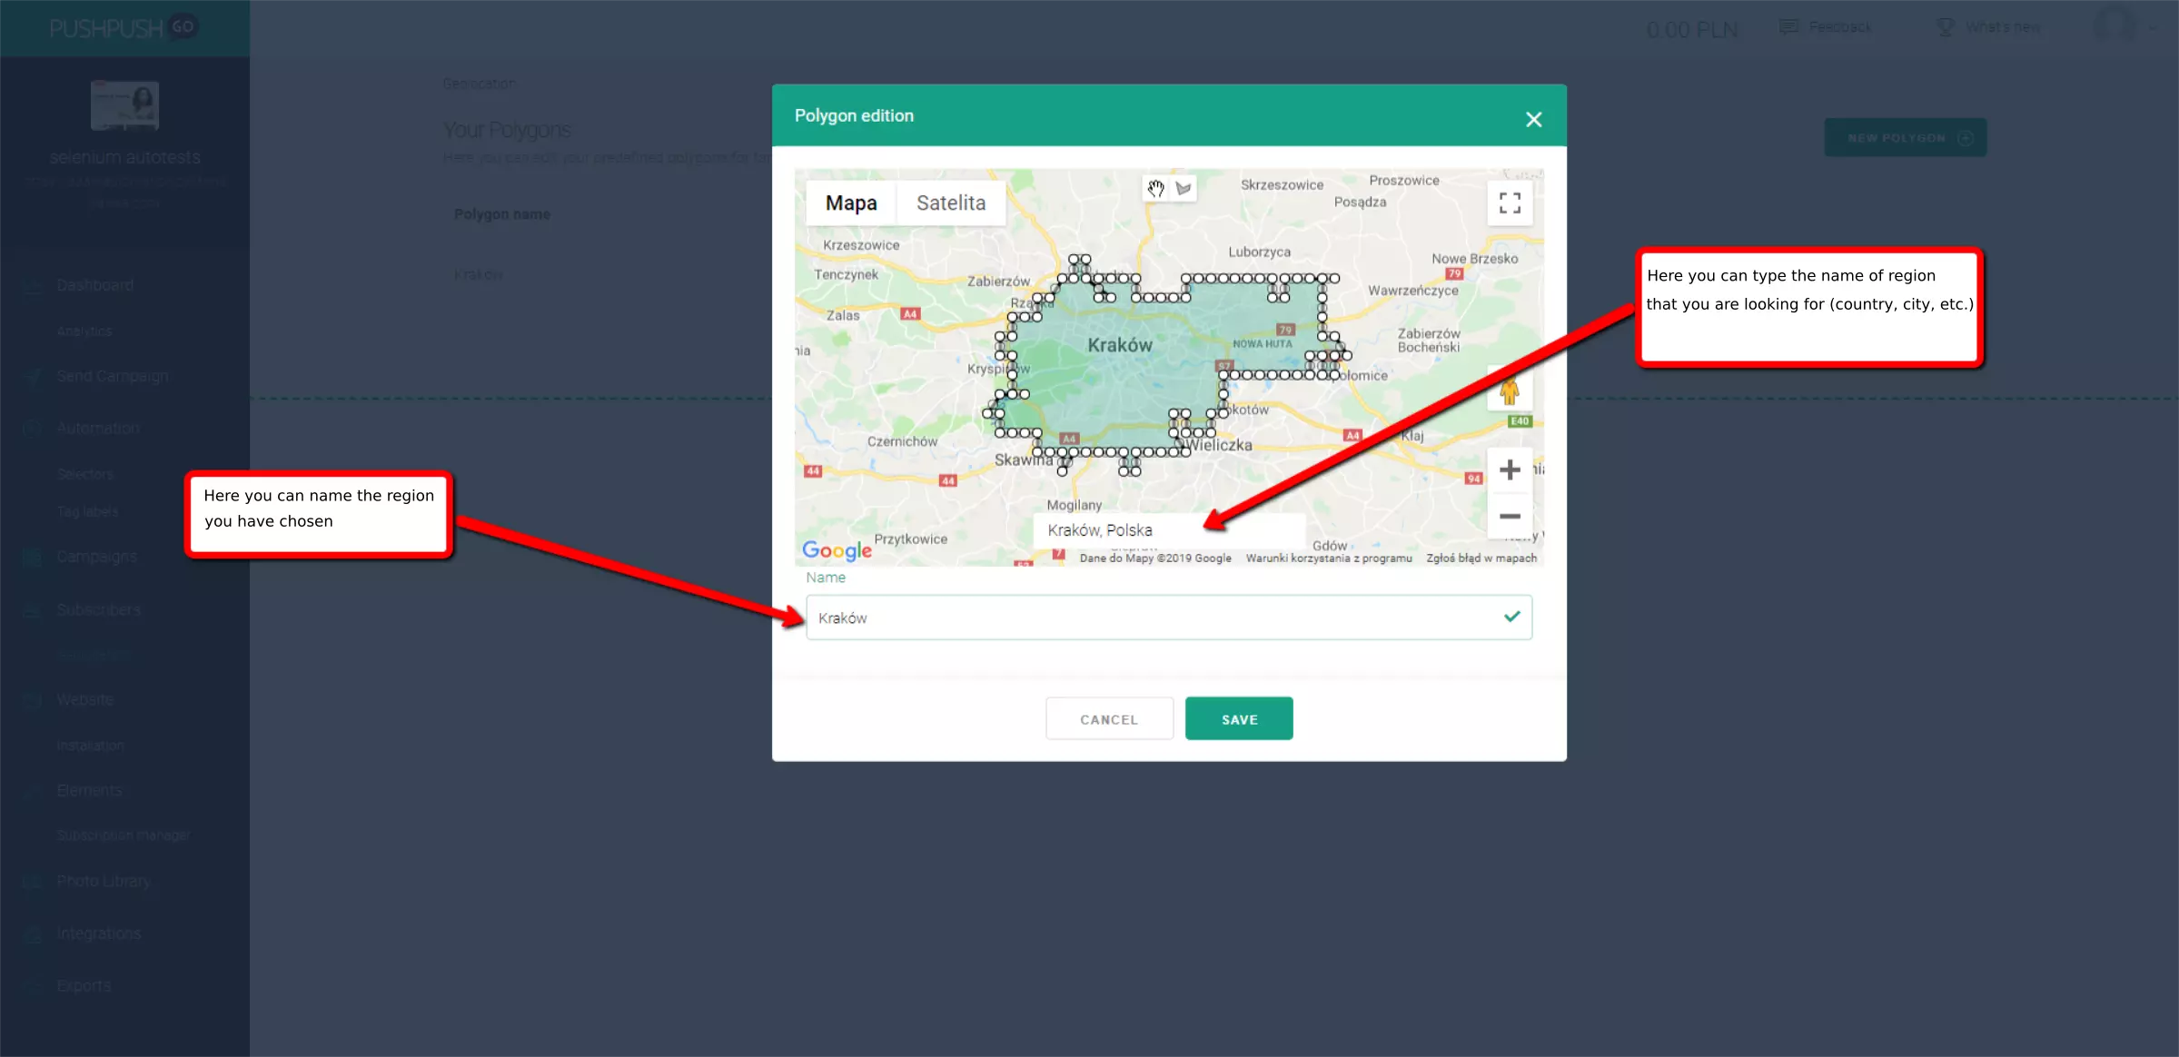The image size is (2179, 1057).
Task: Click the CANCEL button
Action: point(1109,719)
